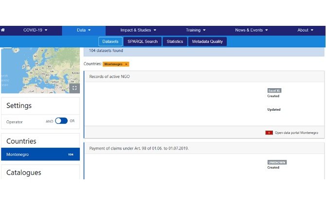Click the Excel XL format badge
The width and height of the screenshot is (326, 211).
[274, 91]
